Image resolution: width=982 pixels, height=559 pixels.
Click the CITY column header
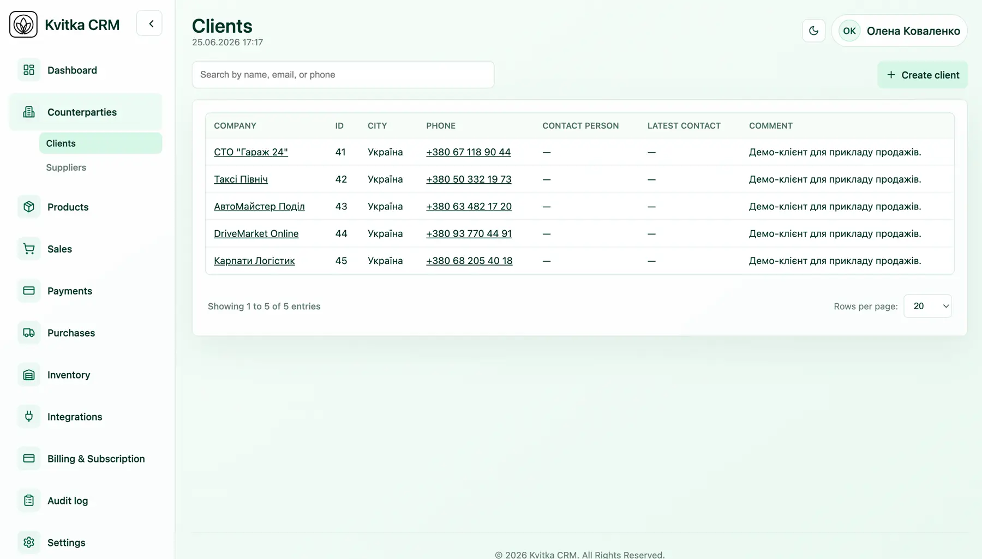coord(378,125)
